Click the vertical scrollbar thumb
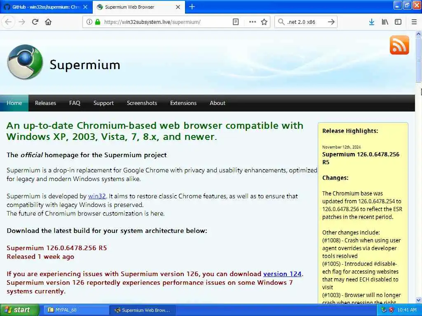This screenshot has height=316, width=422. 418,59
